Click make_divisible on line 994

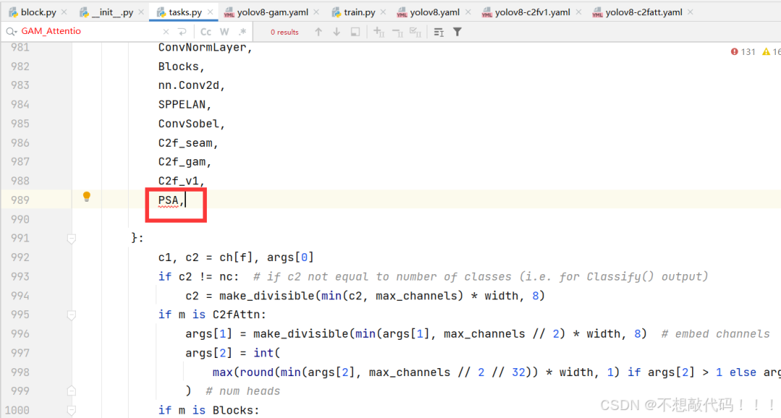pyautogui.click(x=266, y=296)
